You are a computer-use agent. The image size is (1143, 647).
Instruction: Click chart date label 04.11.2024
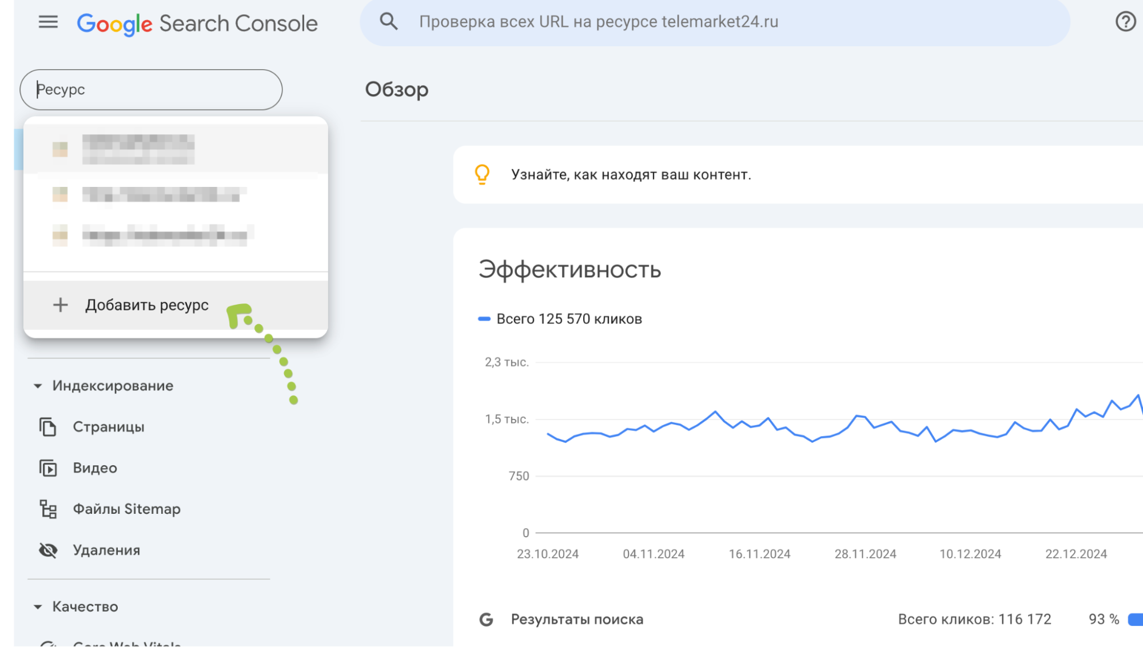654,554
